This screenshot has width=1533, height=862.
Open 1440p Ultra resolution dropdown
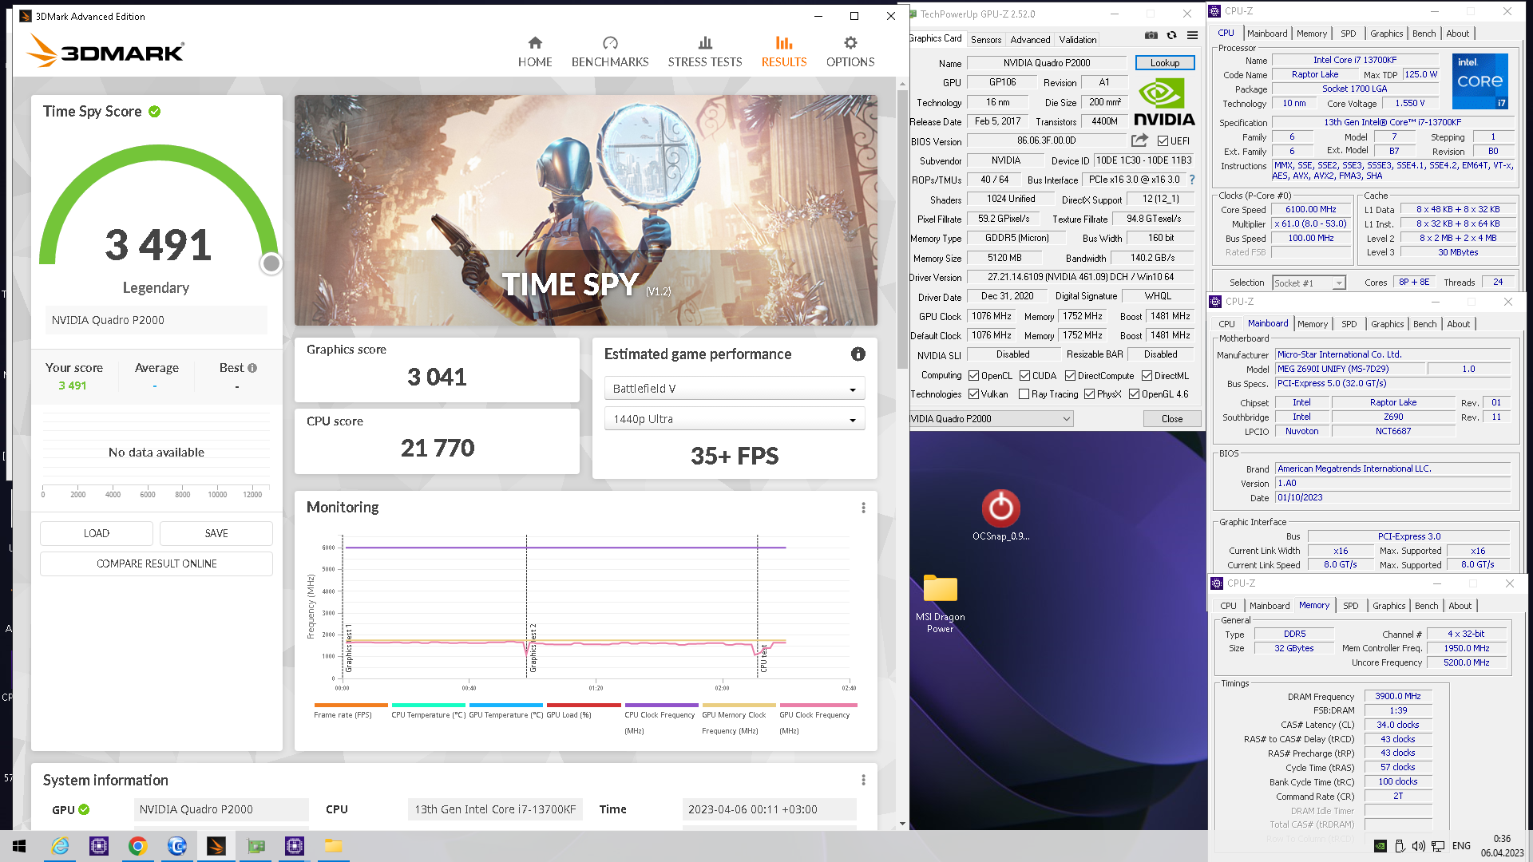point(735,419)
